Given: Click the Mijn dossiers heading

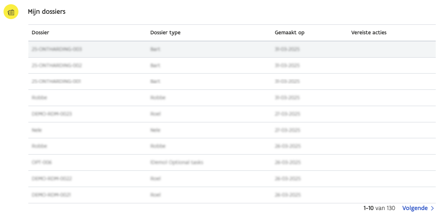Looking at the screenshot, I should point(46,12).
